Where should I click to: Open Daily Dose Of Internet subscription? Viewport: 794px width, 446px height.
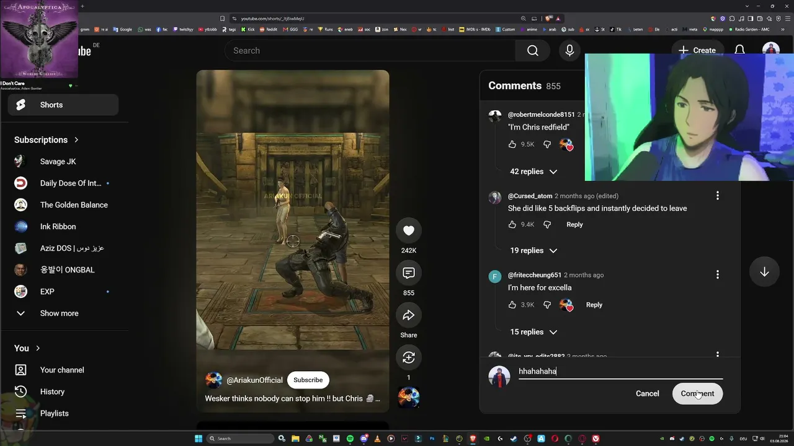[x=63, y=183]
